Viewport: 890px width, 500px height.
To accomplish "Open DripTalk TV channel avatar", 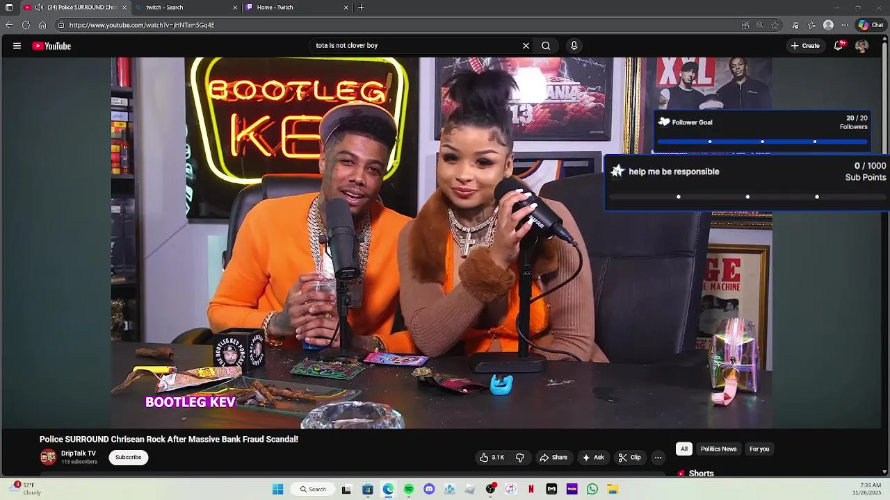I will tap(48, 457).
